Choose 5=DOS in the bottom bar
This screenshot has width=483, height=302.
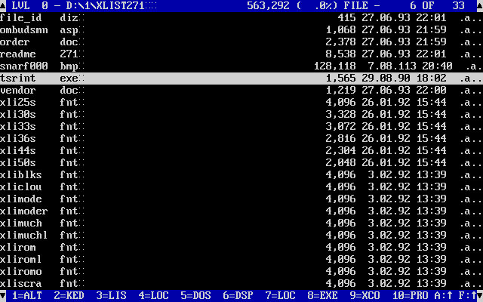coord(196,296)
